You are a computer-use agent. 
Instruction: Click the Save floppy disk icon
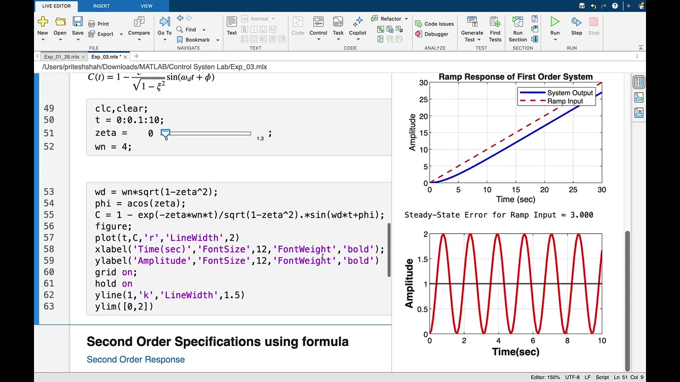(x=78, y=22)
